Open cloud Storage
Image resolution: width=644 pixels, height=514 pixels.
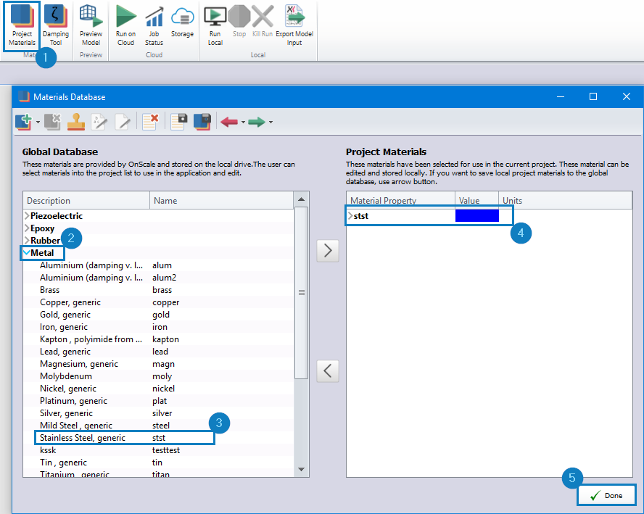click(x=182, y=21)
